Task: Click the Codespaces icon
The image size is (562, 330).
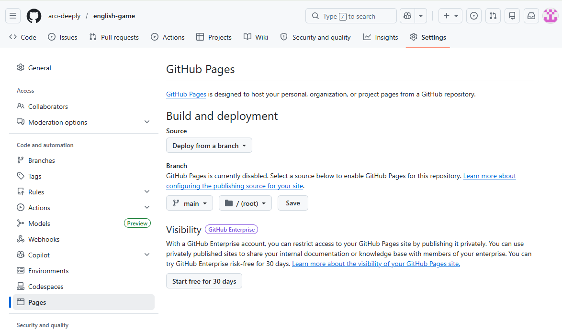Action: (x=21, y=286)
